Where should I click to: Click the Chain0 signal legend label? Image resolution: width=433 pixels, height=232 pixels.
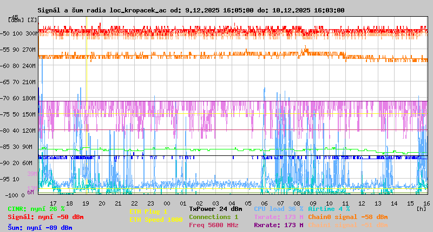point(347,217)
